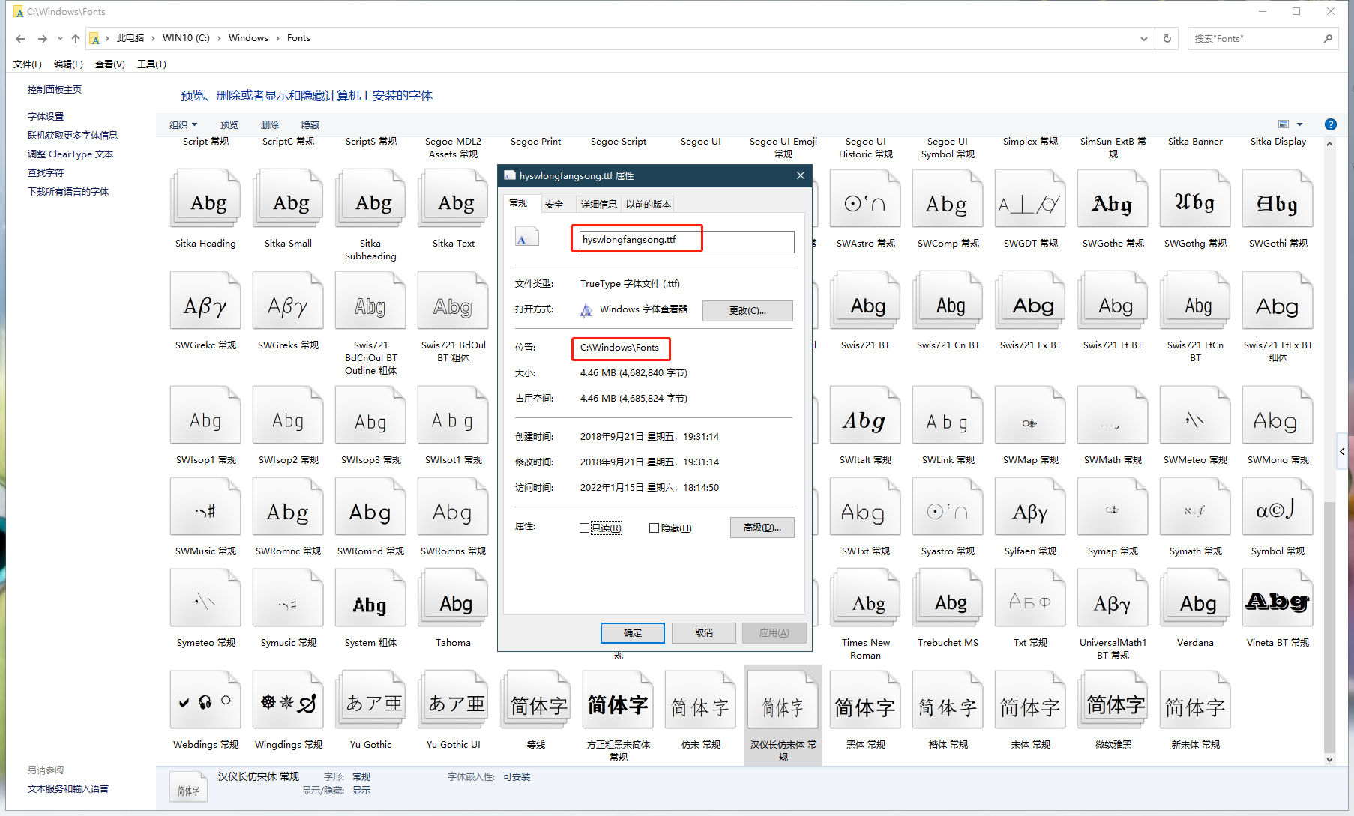1354x816 pixels.
Task: Select the Webdings font icon
Action: (x=205, y=700)
